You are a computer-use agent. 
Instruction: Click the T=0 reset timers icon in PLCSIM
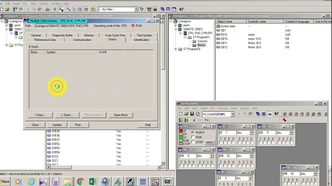click(206, 120)
